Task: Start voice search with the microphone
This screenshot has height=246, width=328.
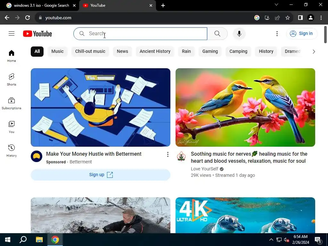Action: [x=239, y=33]
